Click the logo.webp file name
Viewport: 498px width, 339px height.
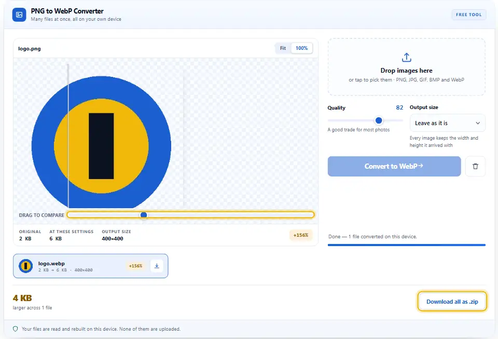(51, 263)
